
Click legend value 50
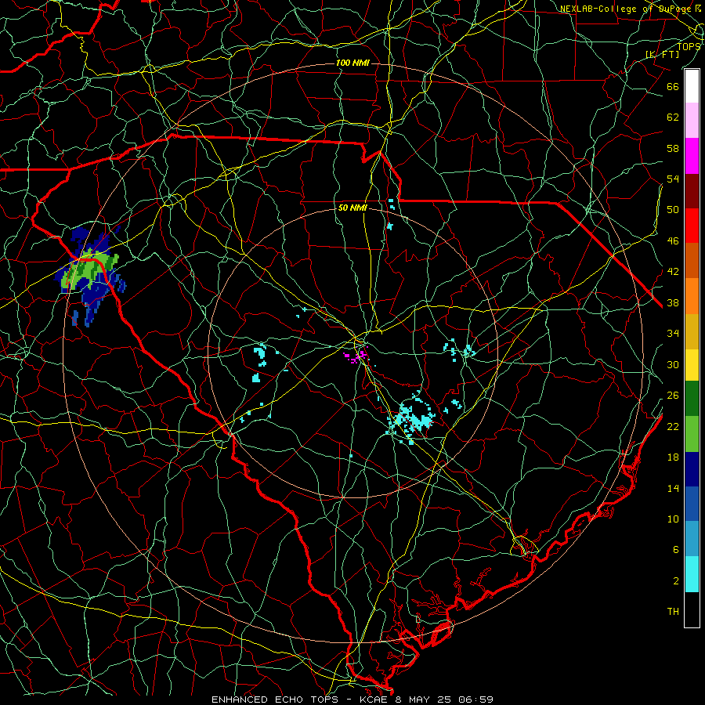tap(673, 210)
